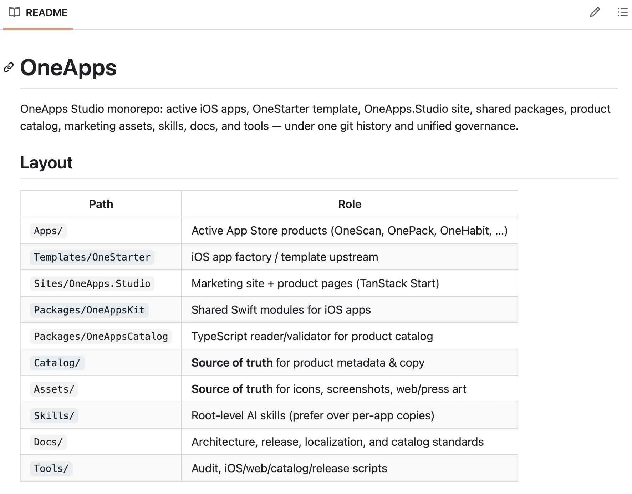The image size is (632, 494).
Task: Click the Role column header
Action: coord(350,204)
